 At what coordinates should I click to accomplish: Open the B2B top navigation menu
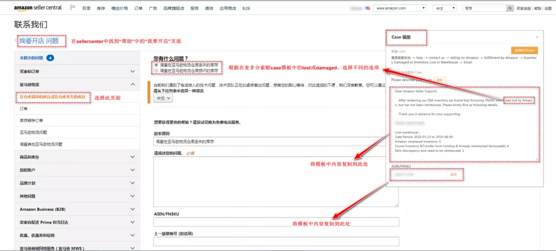(x=246, y=8)
